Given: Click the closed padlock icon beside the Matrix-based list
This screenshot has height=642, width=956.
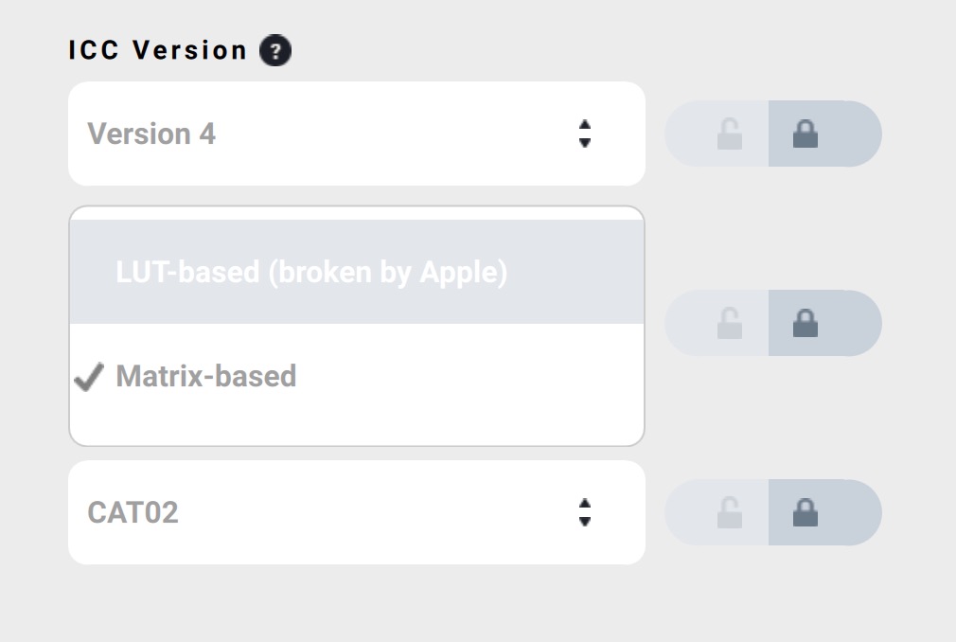Looking at the screenshot, I should pyautogui.click(x=806, y=324).
